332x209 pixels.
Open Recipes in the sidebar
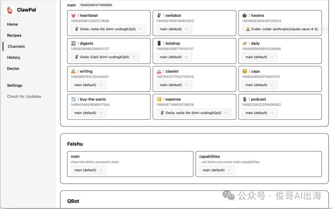tap(14, 35)
